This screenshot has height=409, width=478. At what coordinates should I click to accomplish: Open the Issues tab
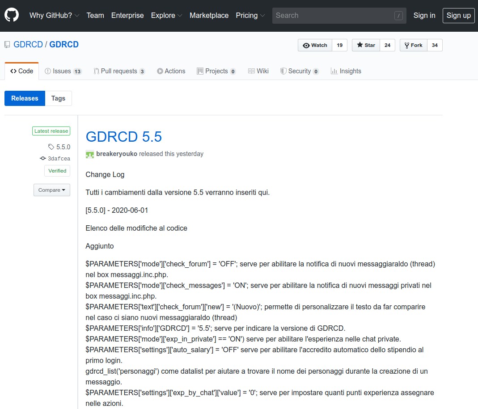(x=63, y=71)
